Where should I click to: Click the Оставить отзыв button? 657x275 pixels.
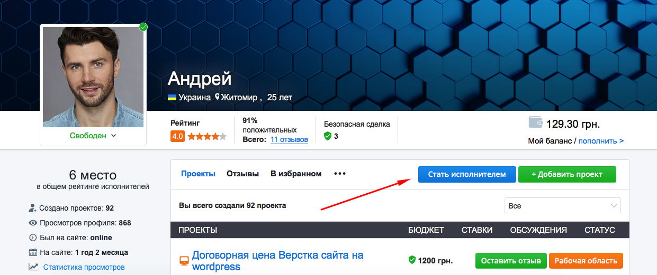coord(511,261)
